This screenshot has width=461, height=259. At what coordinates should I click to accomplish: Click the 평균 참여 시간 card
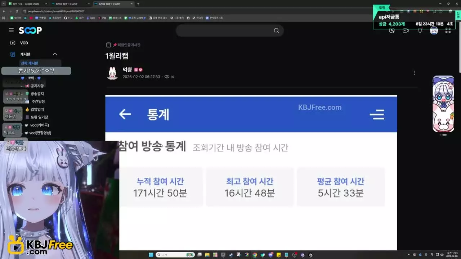click(x=341, y=187)
